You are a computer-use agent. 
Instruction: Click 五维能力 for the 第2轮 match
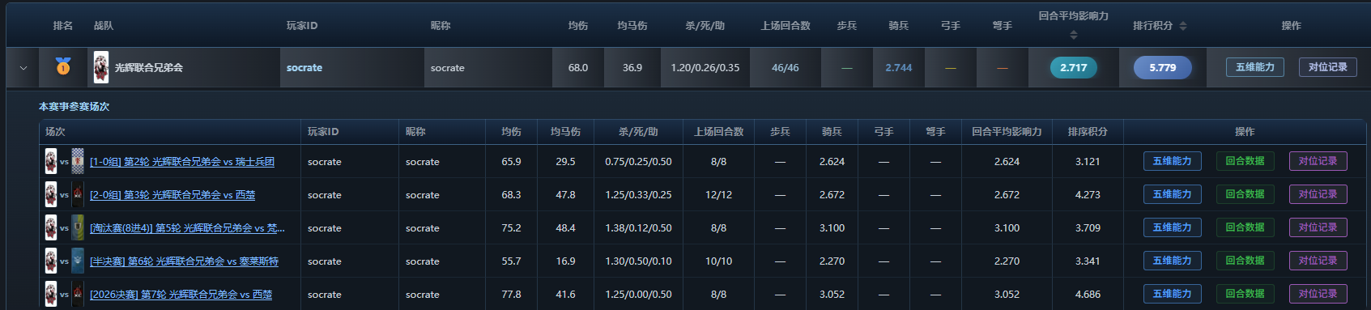pyautogui.click(x=1172, y=161)
